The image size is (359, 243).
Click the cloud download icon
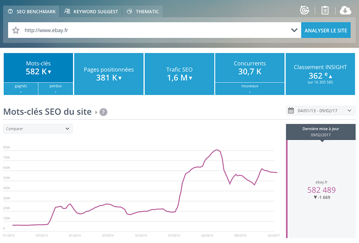pyautogui.click(x=345, y=11)
